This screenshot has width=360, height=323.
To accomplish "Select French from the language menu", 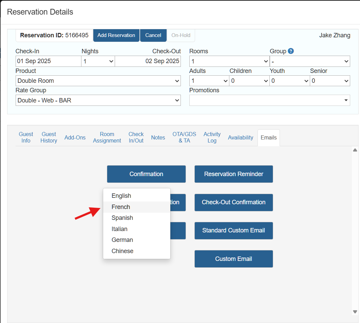I will coord(121,207).
